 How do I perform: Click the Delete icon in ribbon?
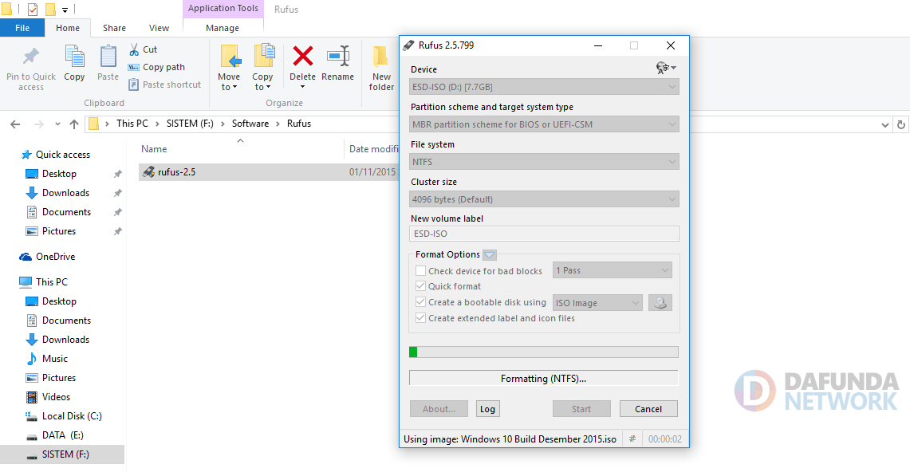[302, 57]
